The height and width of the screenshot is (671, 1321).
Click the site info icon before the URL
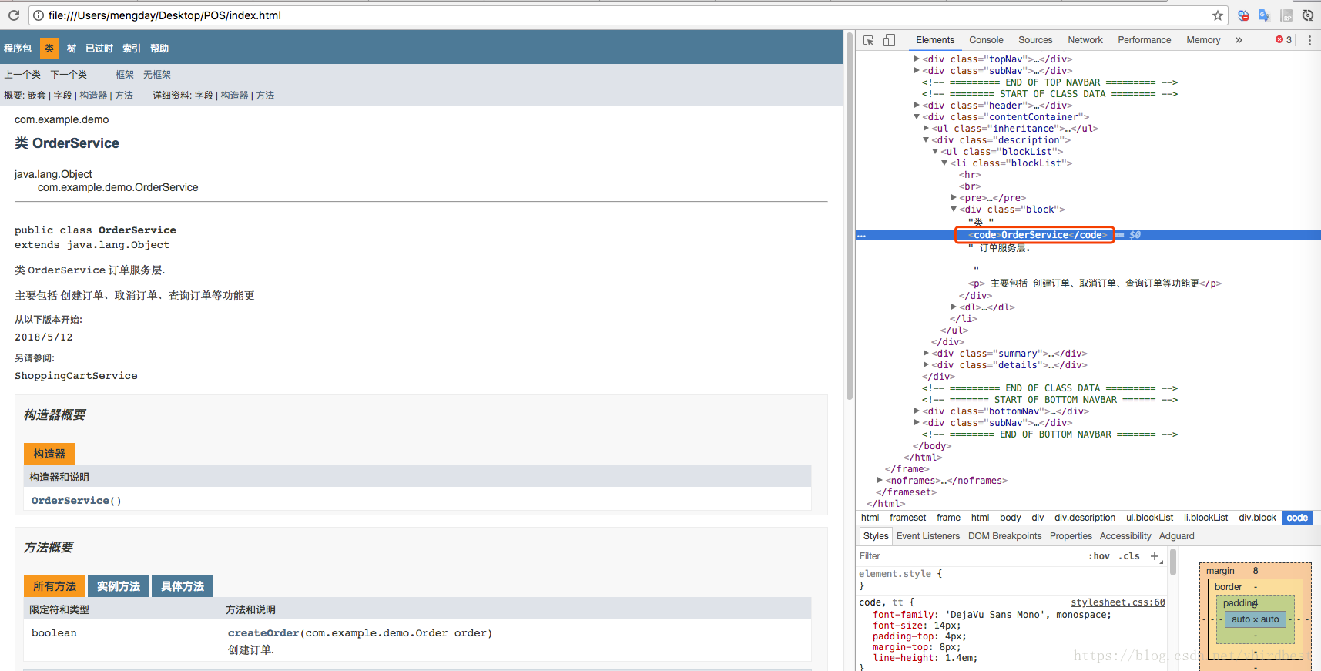click(38, 15)
